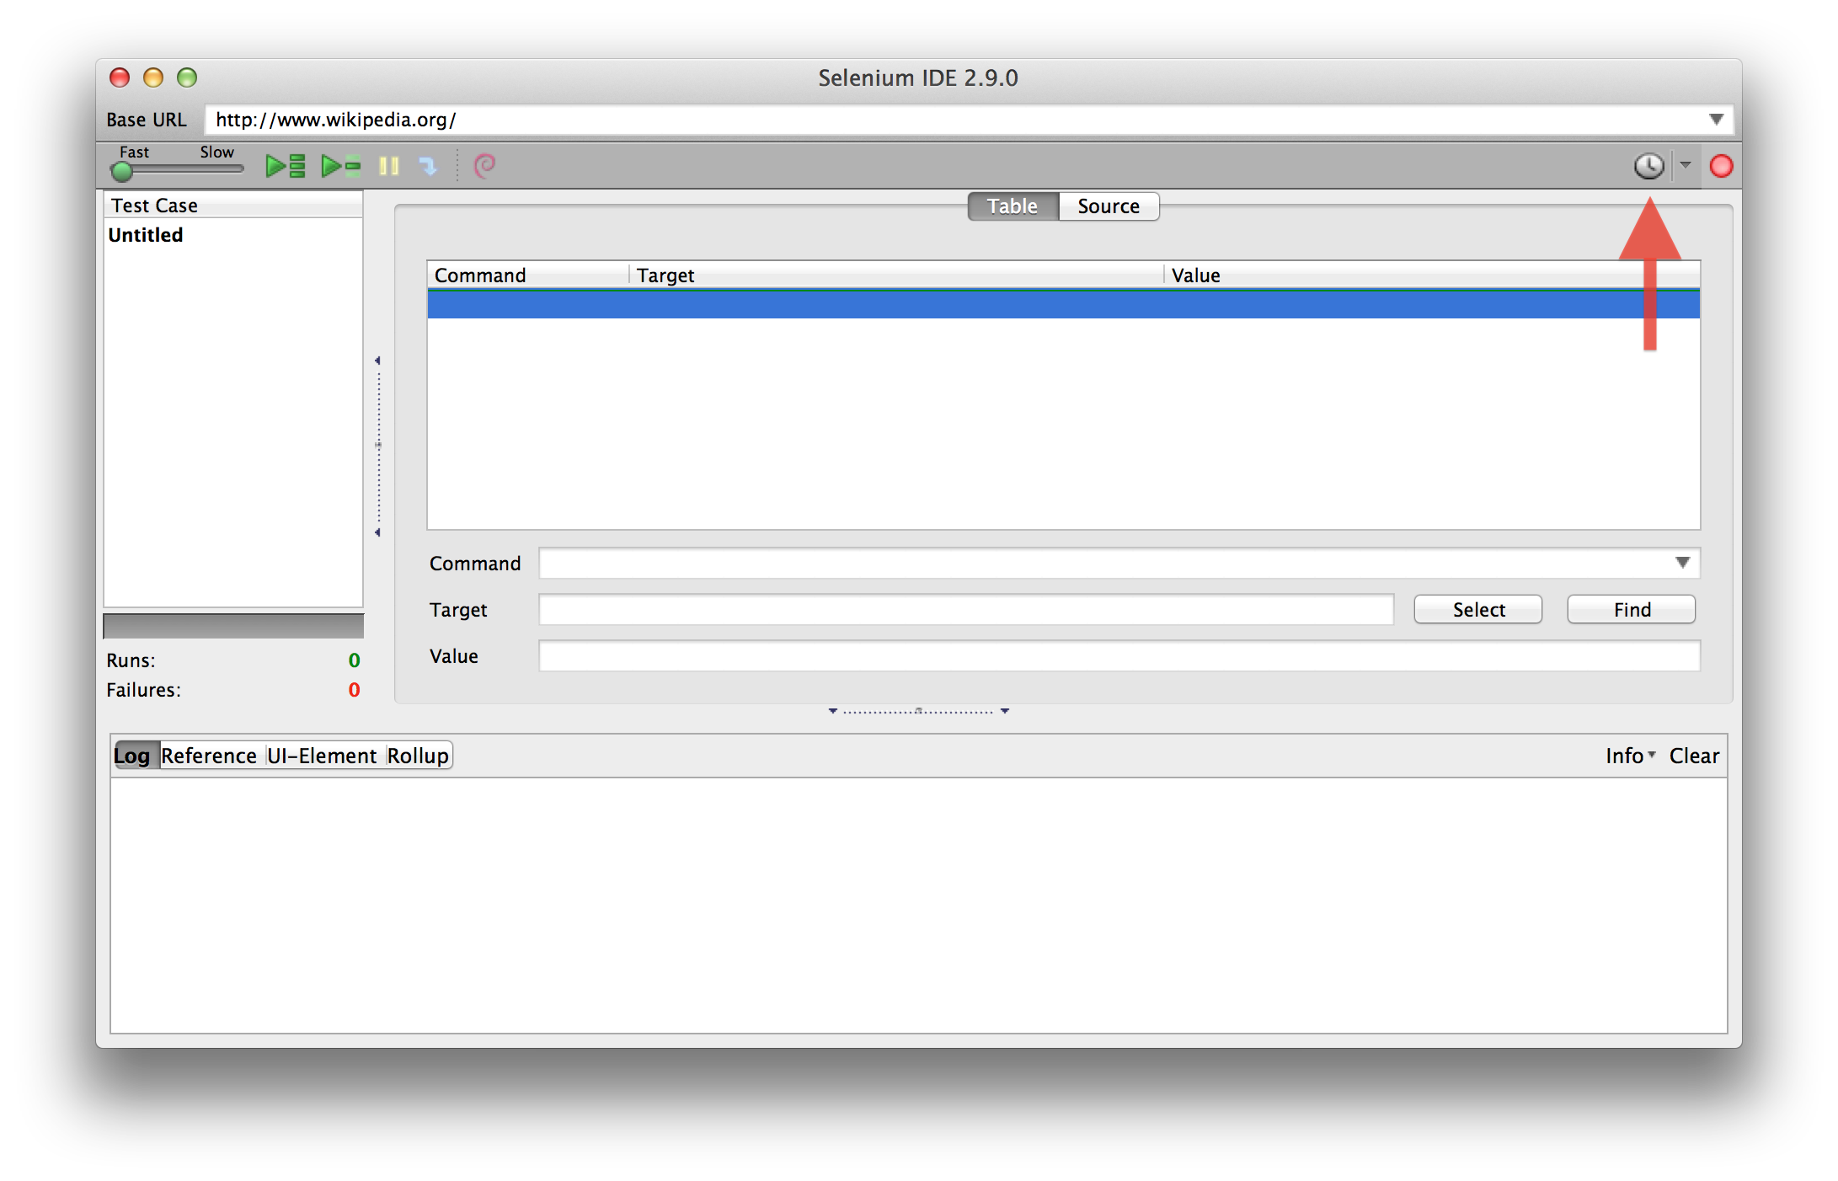Clear the log output
The width and height of the screenshot is (1838, 1181).
[1694, 756]
